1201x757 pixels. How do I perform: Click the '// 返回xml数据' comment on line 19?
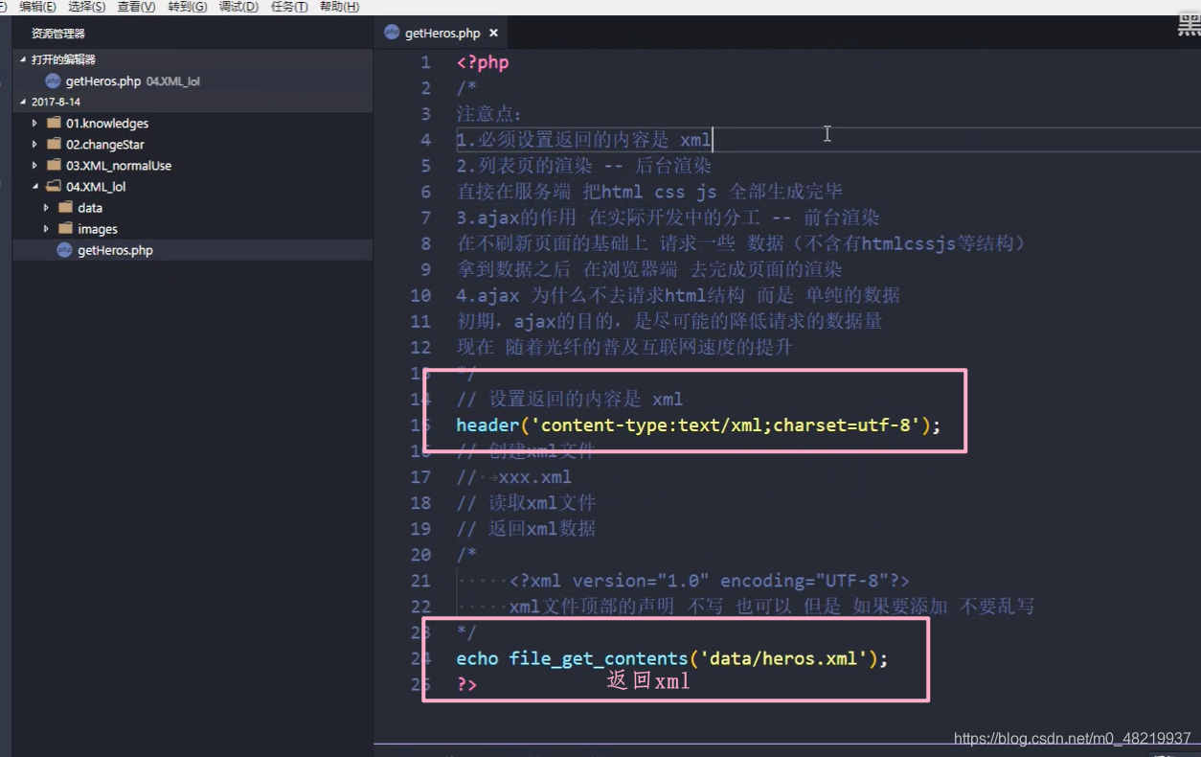click(x=526, y=528)
